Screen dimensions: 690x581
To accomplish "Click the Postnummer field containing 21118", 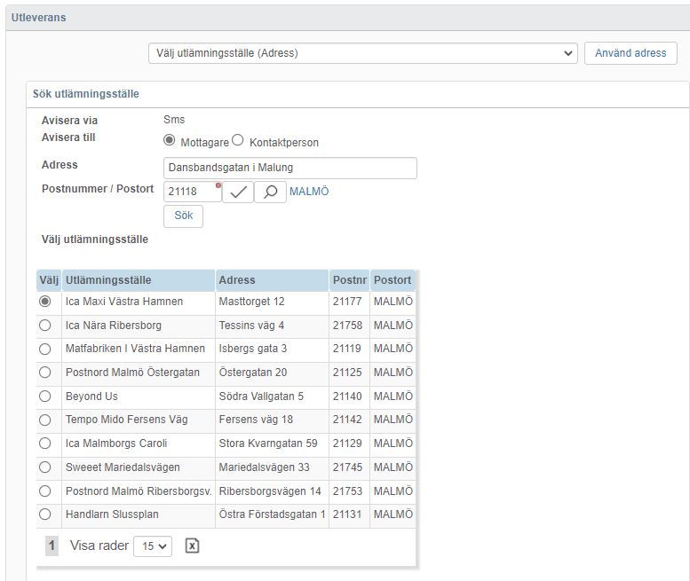I will [193, 192].
